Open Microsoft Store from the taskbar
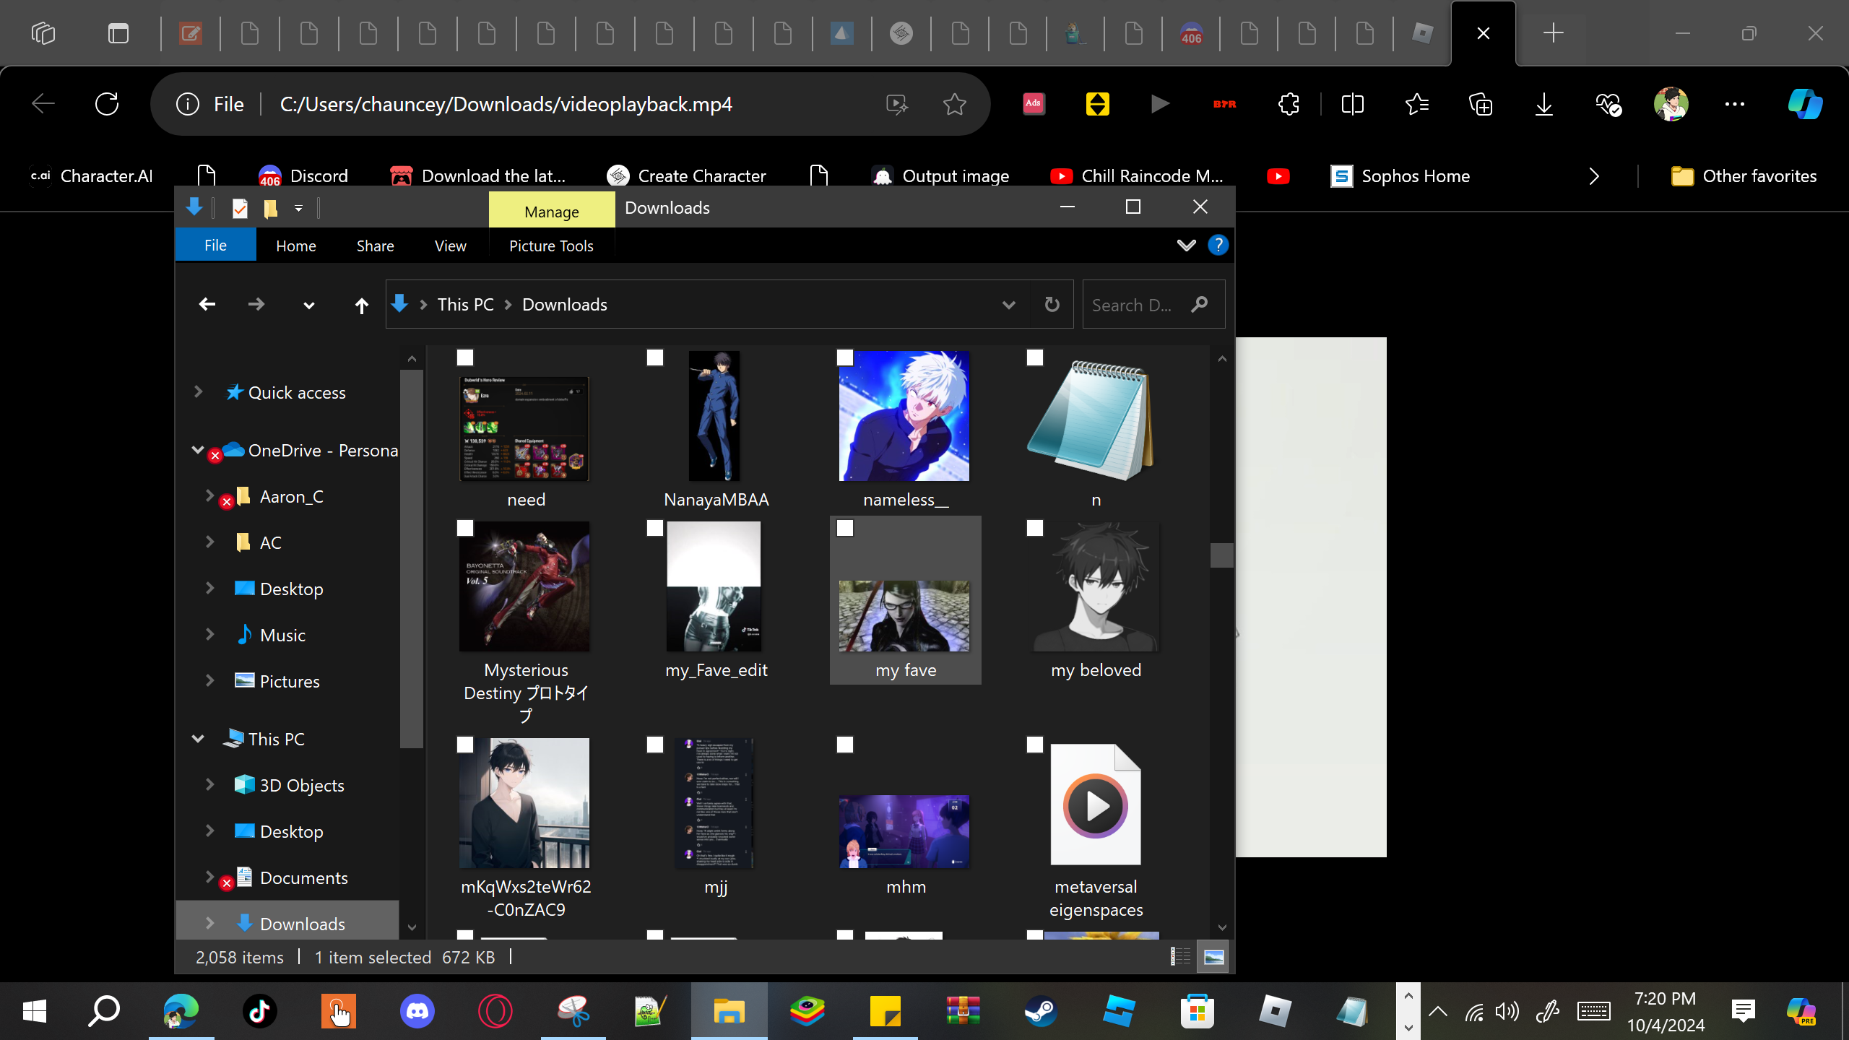The width and height of the screenshot is (1849, 1040). [1198, 1011]
